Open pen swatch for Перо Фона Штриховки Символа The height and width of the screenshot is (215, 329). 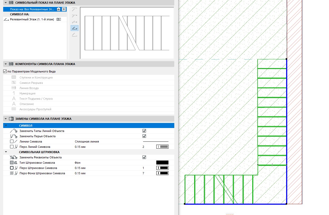pos(162,173)
